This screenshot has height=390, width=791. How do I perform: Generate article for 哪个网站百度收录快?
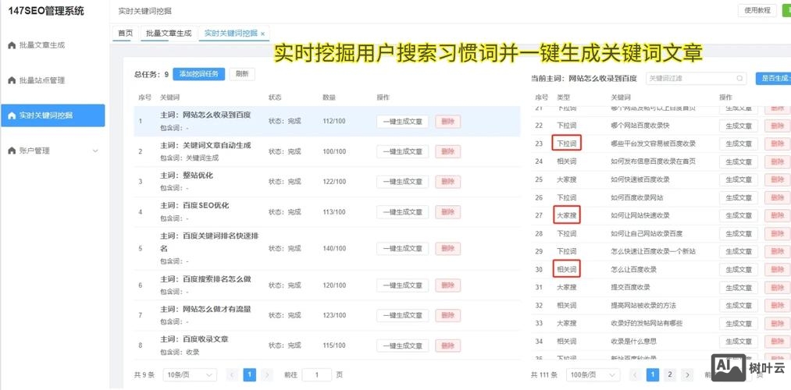(739, 126)
